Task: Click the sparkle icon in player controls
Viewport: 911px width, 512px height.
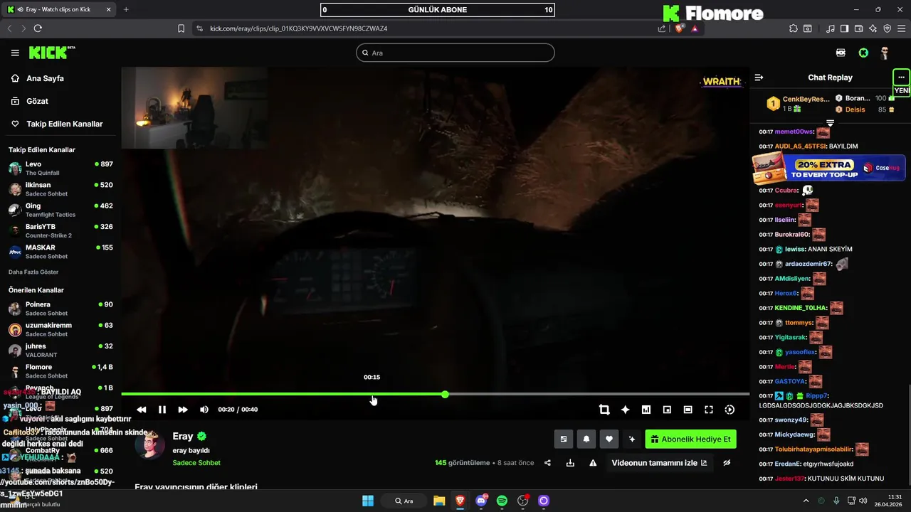Action: [626, 410]
